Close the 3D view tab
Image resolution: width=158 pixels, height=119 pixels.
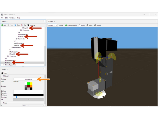coord(54,21)
